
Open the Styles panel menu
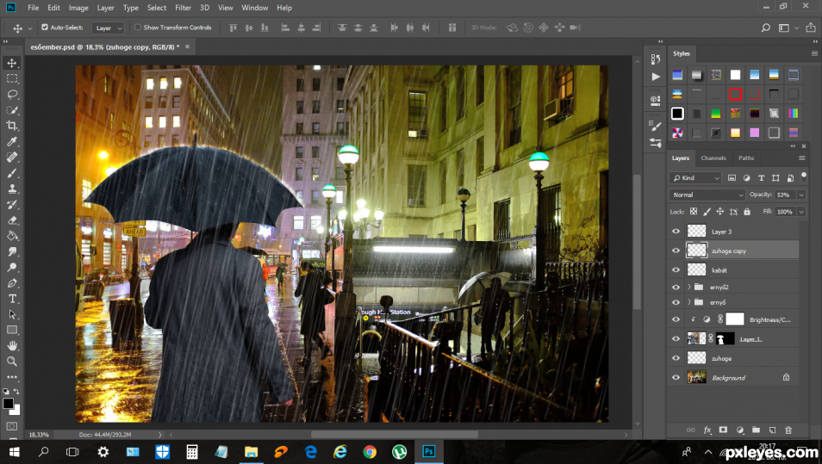point(814,53)
